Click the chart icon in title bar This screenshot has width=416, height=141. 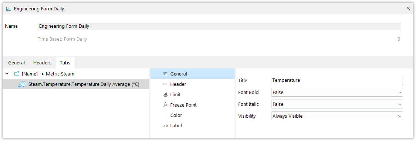[9, 9]
